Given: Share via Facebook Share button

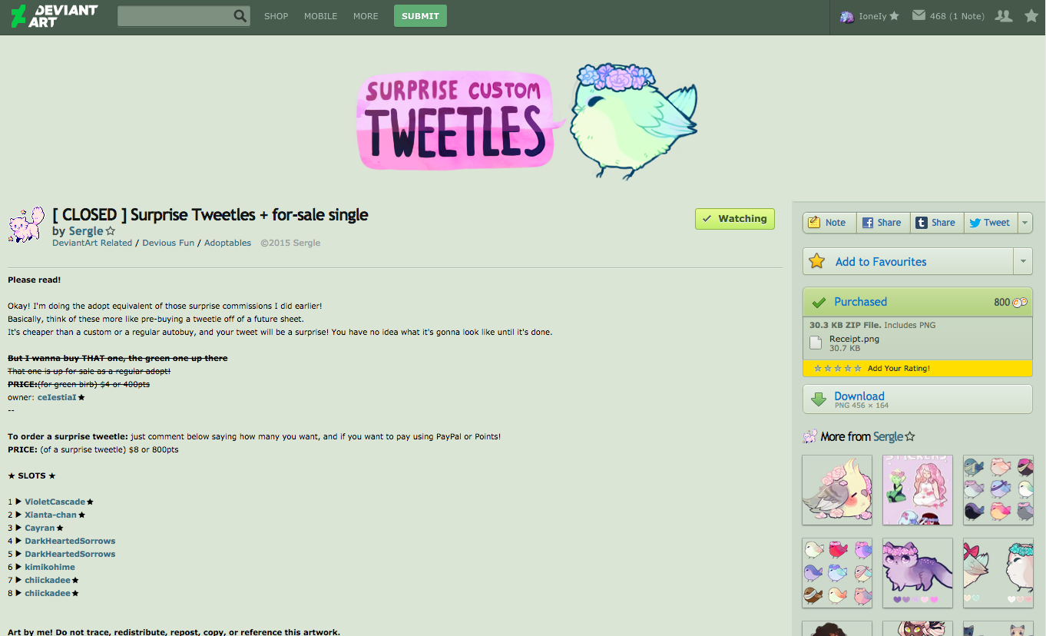Looking at the screenshot, I should tap(881, 223).
